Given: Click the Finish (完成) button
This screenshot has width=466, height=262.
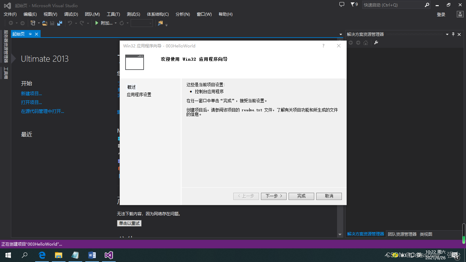Looking at the screenshot, I should tap(301, 196).
